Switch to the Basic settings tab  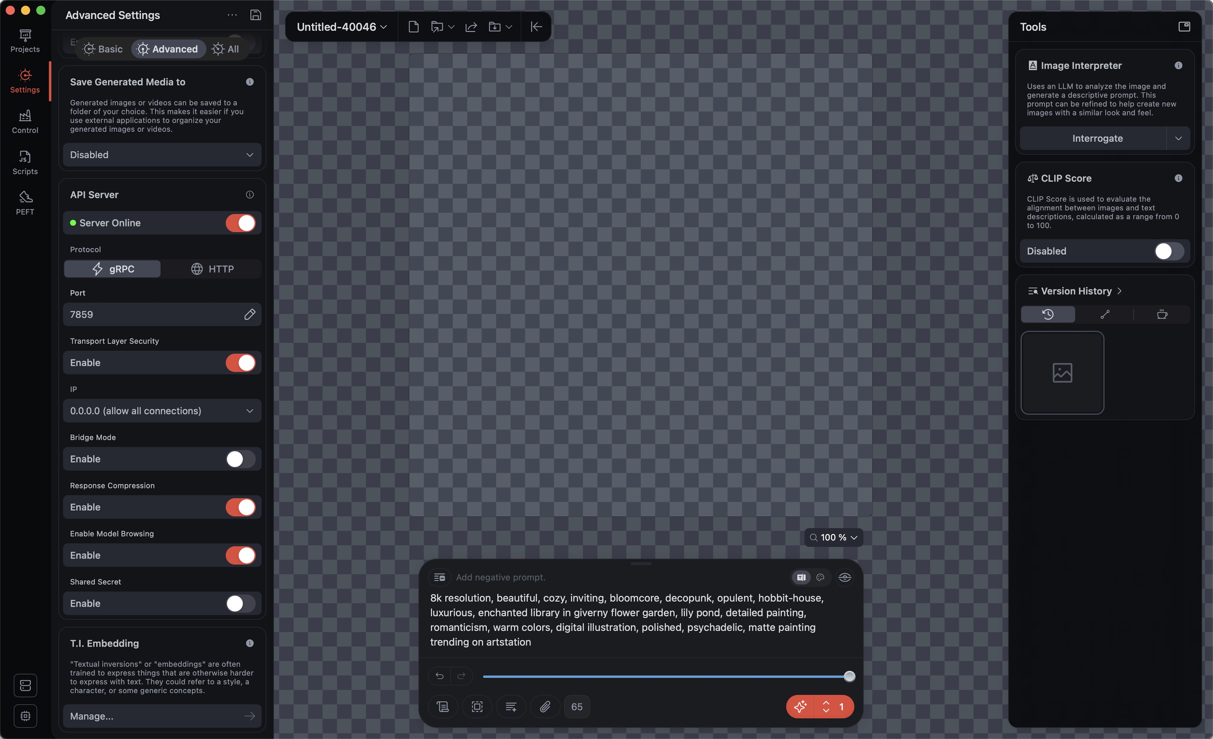(x=103, y=49)
